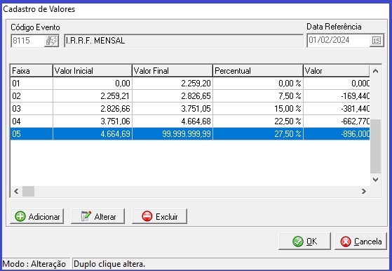Click the Valor column header

pyautogui.click(x=336, y=71)
